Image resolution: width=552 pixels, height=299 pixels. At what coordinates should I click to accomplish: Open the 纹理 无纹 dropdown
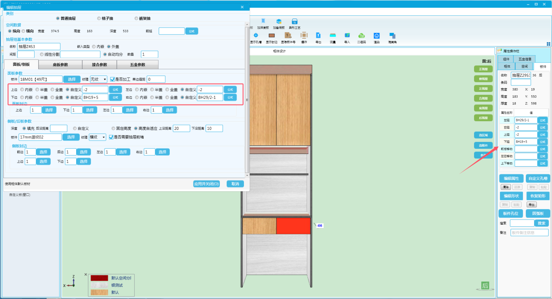point(99,79)
